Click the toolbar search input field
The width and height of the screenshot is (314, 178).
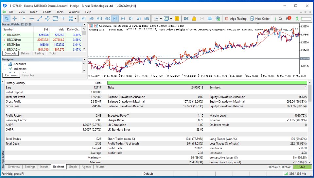click(306, 19)
